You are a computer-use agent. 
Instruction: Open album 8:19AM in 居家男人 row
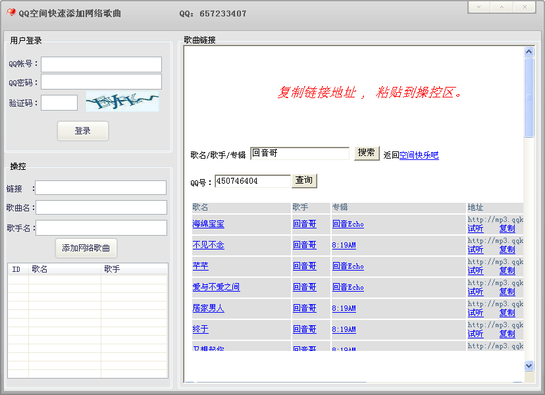click(x=344, y=308)
